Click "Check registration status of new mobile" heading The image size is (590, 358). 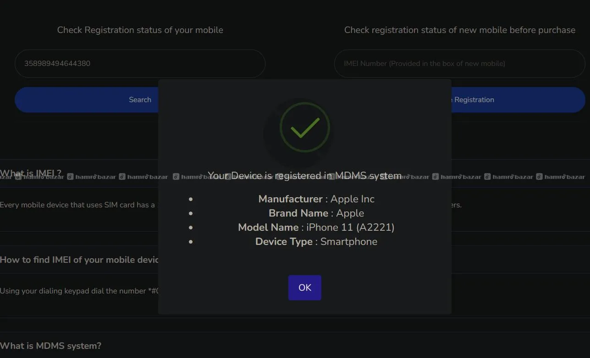(459, 30)
